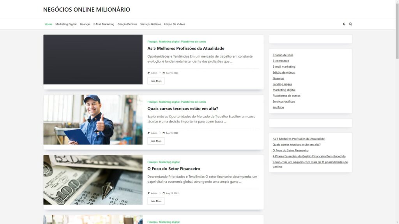399x224 pixels.
Task: Click the author pen icon on the finance post
Action: (x=148, y=192)
